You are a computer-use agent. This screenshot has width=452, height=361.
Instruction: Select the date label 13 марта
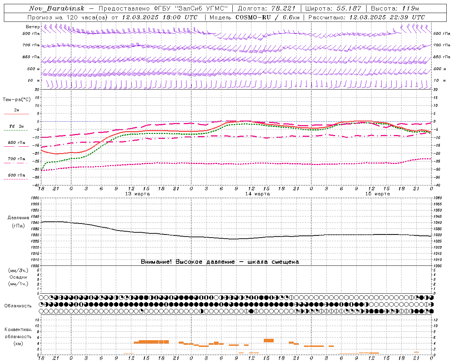pyautogui.click(x=137, y=194)
